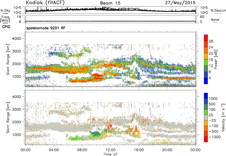The width and height of the screenshot is (226, 156).
Task: Click the plot title "Kodiak (fitACF)"
Action: pos(45,3)
